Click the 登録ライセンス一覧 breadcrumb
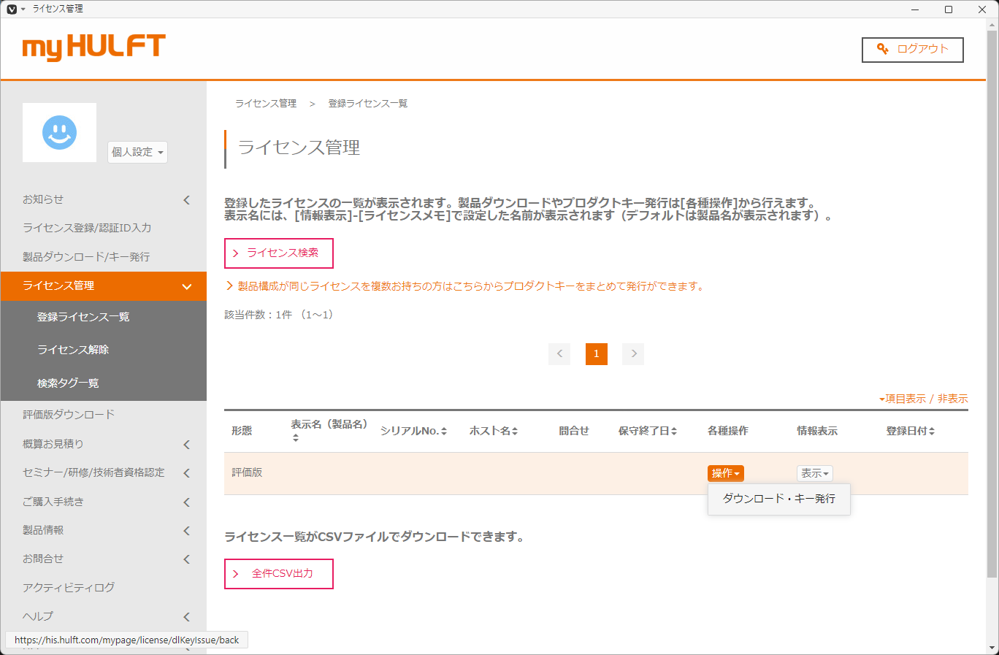 (x=368, y=104)
